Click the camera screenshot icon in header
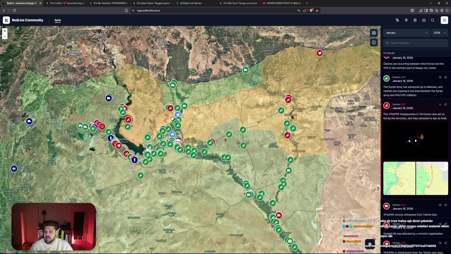The image size is (451, 254). pos(424,20)
